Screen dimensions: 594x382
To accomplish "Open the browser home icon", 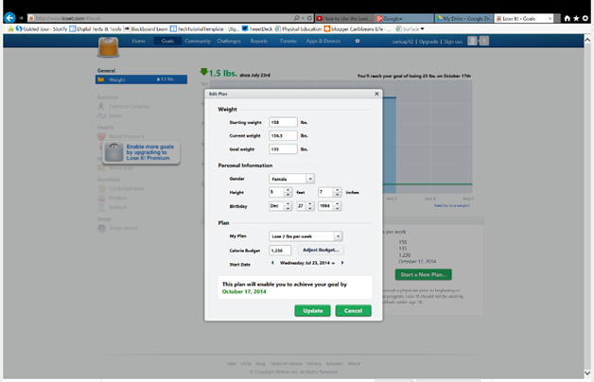I will coord(568,18).
